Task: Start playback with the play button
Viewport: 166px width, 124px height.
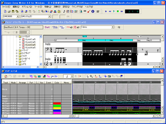Action: 114,11
